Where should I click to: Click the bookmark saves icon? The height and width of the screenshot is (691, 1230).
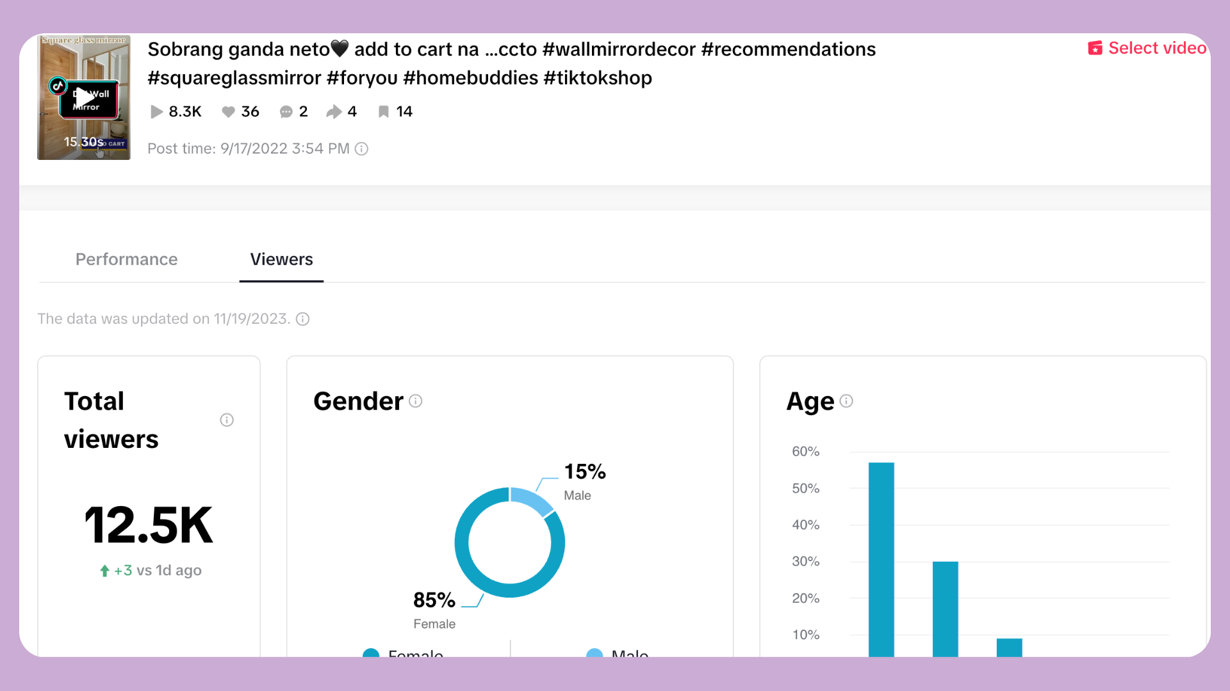(383, 112)
